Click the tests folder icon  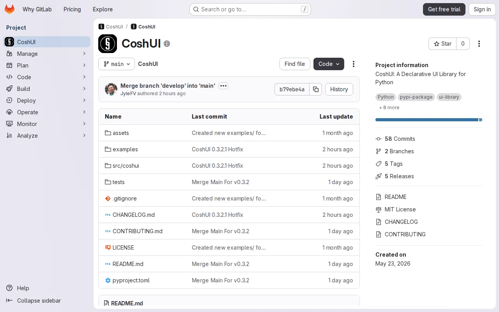tap(108, 182)
